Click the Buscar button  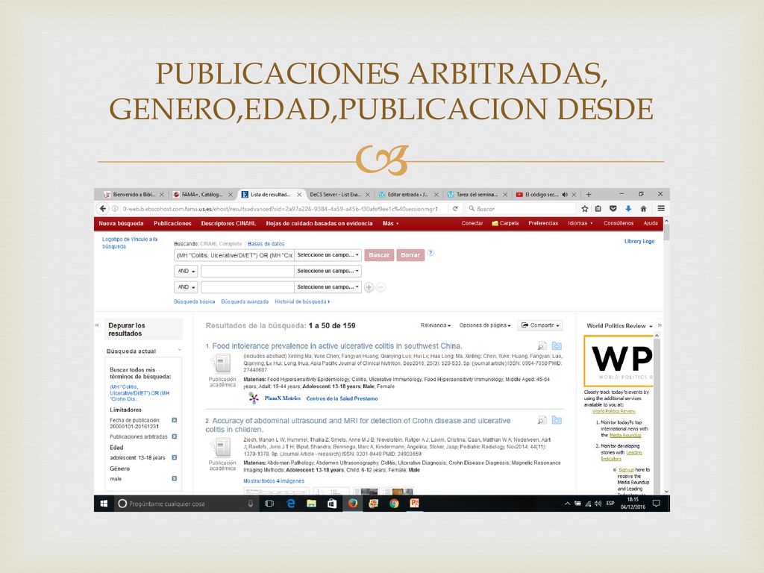point(379,255)
